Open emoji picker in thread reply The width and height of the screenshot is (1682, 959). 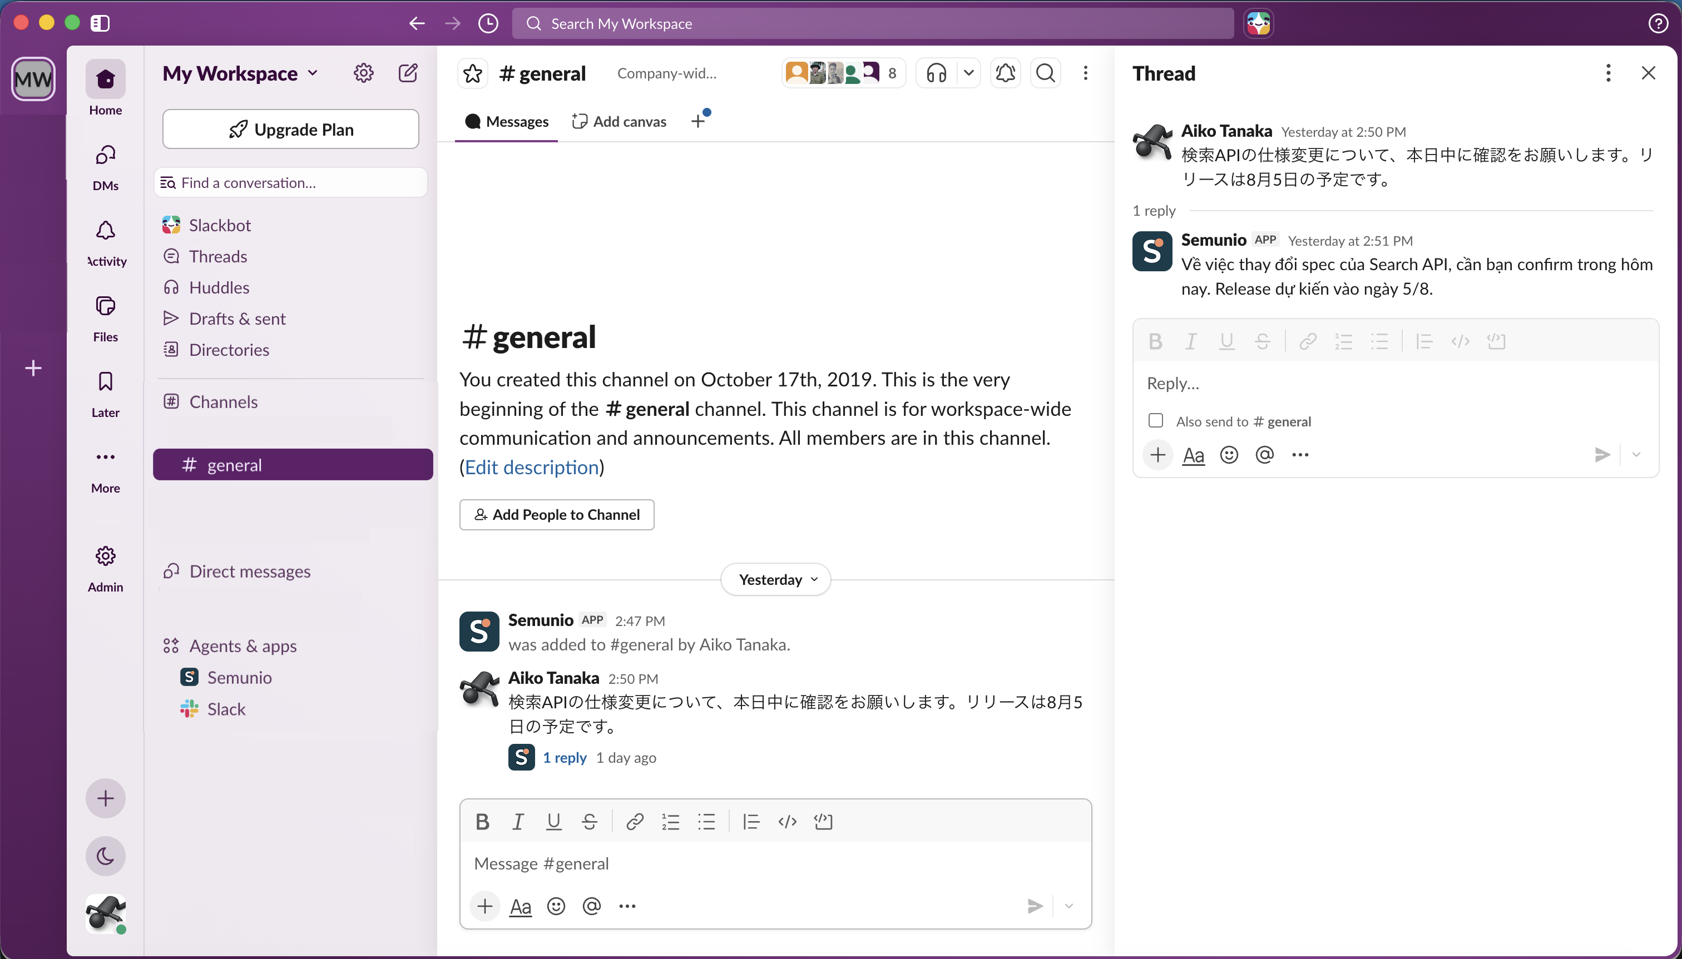[x=1229, y=454]
